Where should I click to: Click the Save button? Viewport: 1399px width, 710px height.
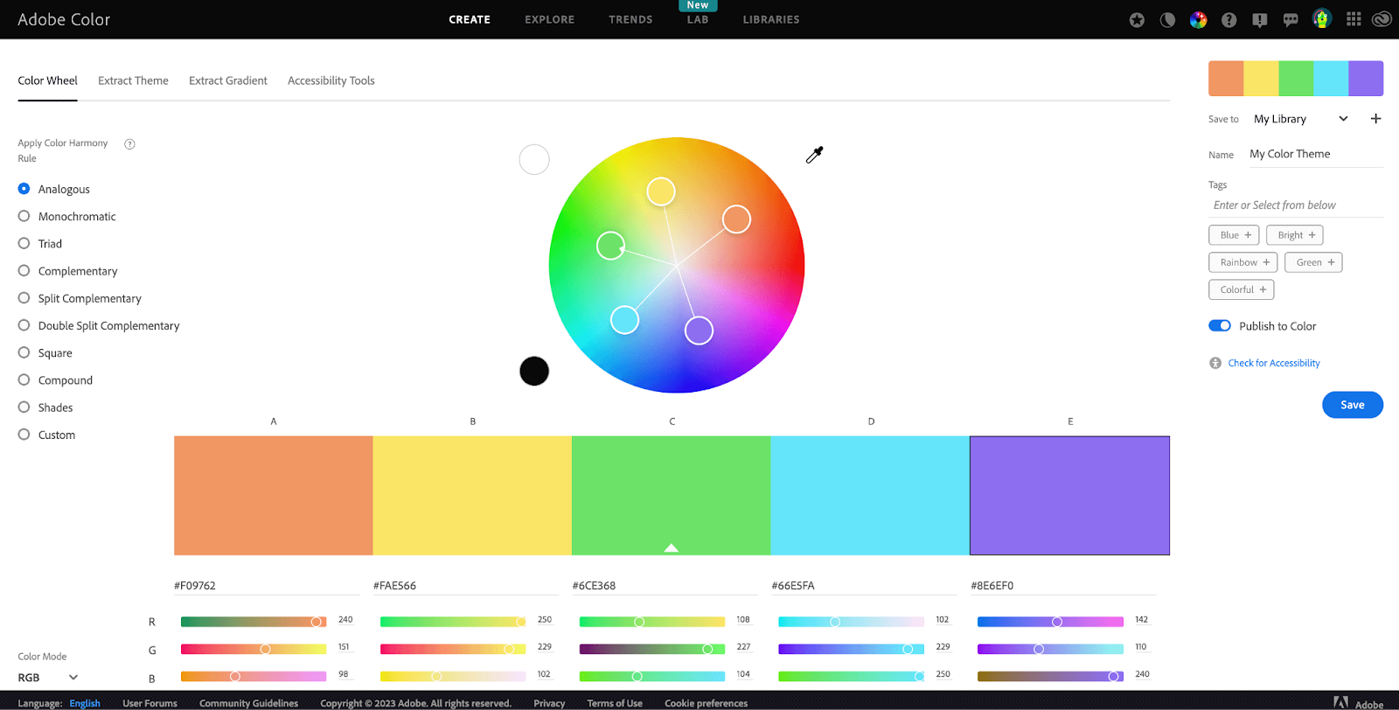(1353, 405)
